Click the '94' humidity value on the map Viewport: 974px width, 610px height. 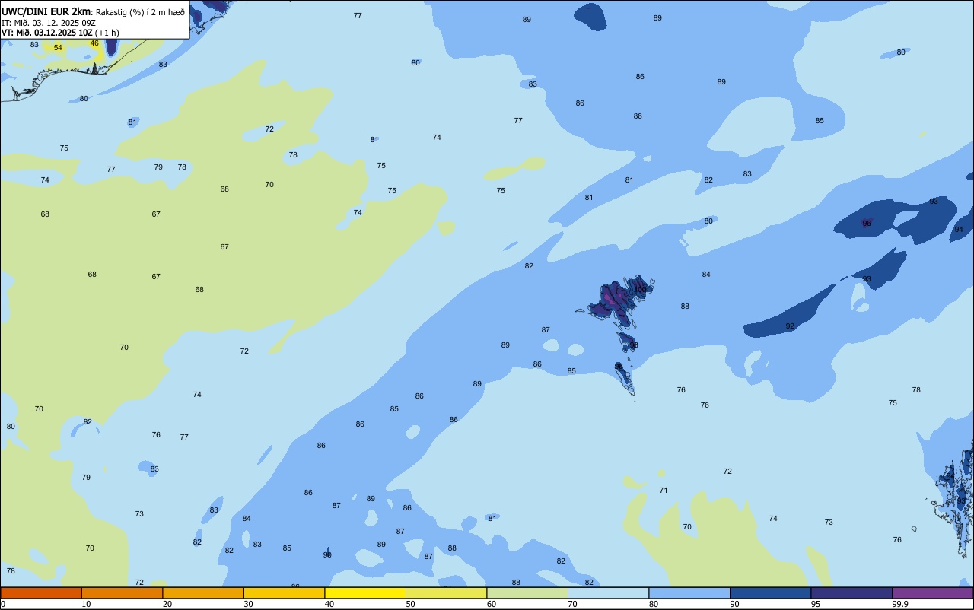tap(959, 229)
